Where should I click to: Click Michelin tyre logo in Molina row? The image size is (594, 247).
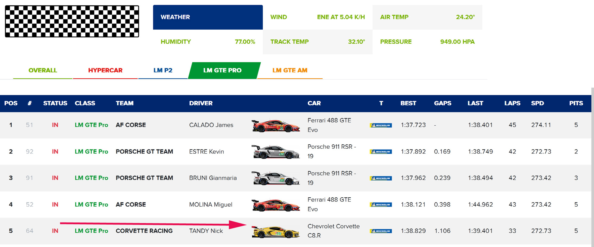point(381,205)
